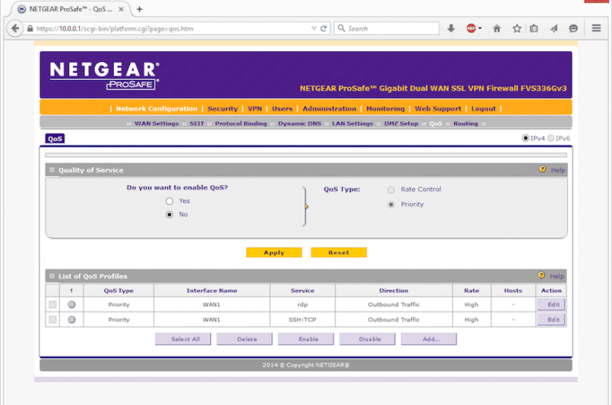Open the downloads arrow icon
This screenshot has width=612, height=405.
click(451, 28)
